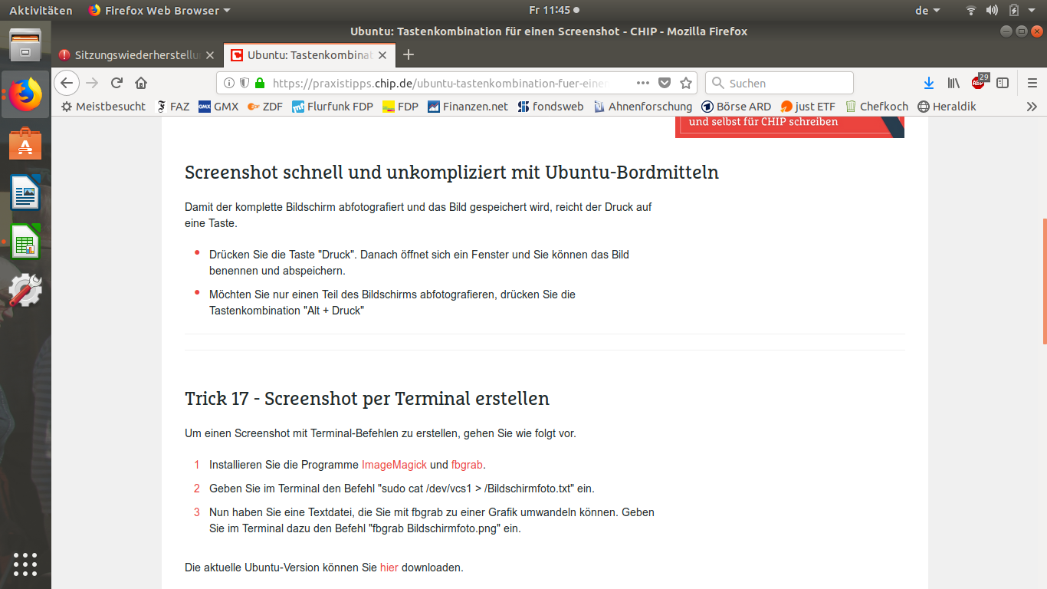The image size is (1047, 589).
Task: Open the fondsweb bookmark
Action: point(550,107)
